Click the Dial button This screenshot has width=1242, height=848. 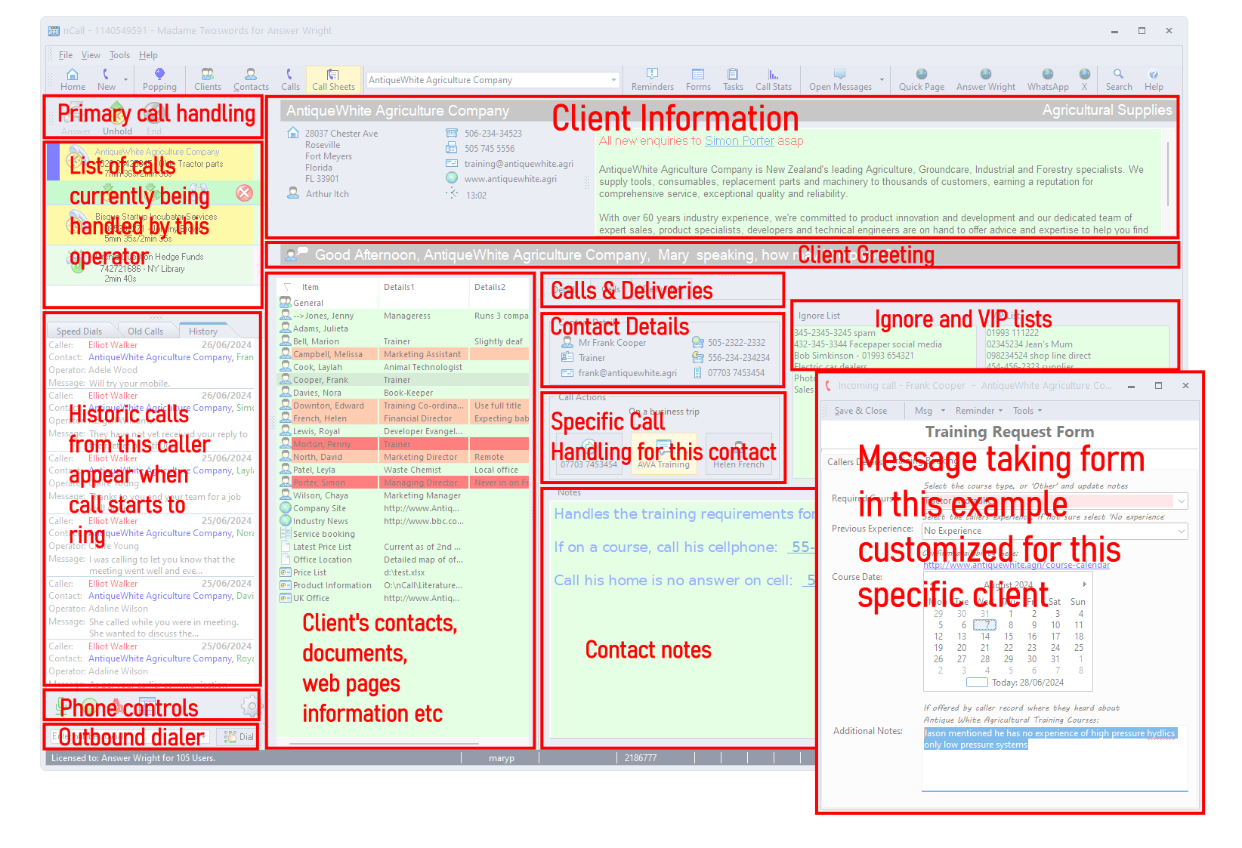click(239, 737)
